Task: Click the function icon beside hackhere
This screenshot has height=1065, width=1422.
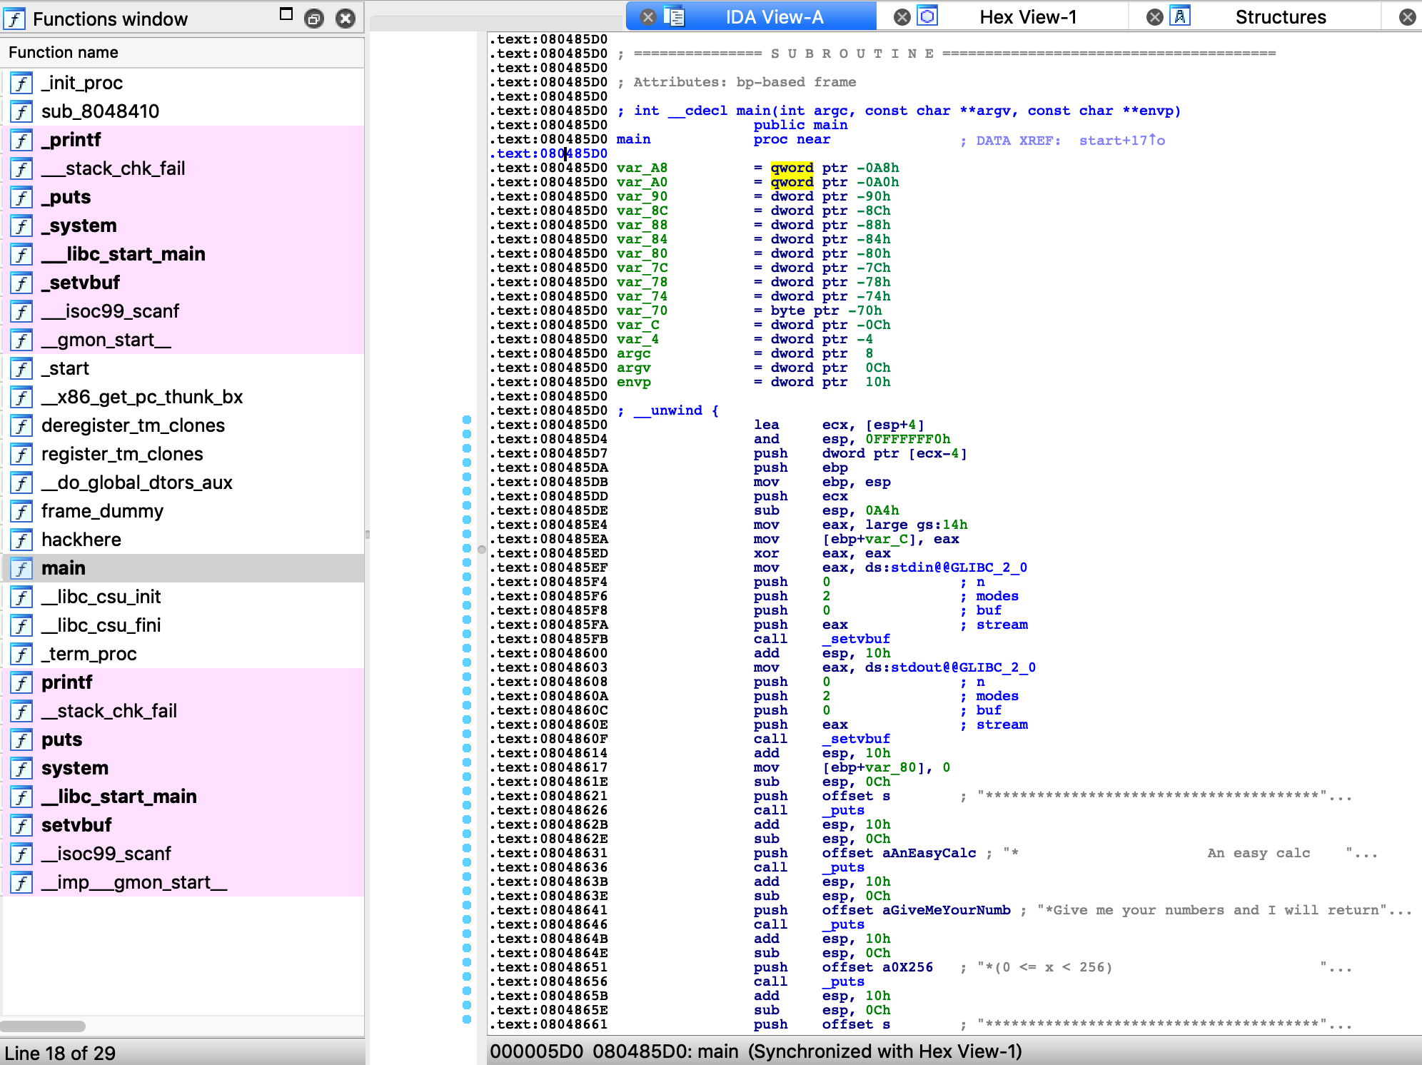Action: [x=21, y=540]
